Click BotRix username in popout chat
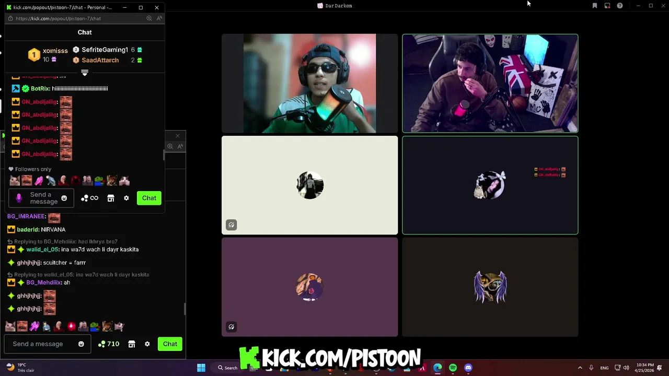The height and width of the screenshot is (376, 669). tap(40, 88)
